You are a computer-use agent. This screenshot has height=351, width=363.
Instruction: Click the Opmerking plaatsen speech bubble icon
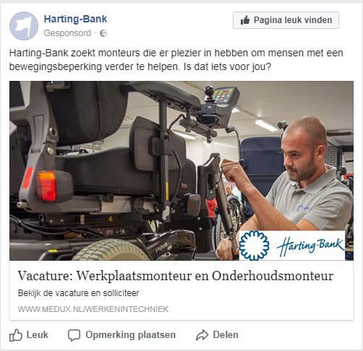pyautogui.click(x=74, y=335)
